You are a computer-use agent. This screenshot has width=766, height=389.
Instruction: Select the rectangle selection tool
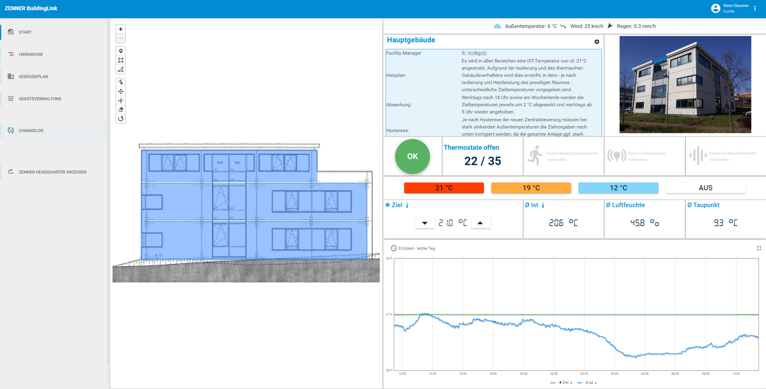(120, 60)
